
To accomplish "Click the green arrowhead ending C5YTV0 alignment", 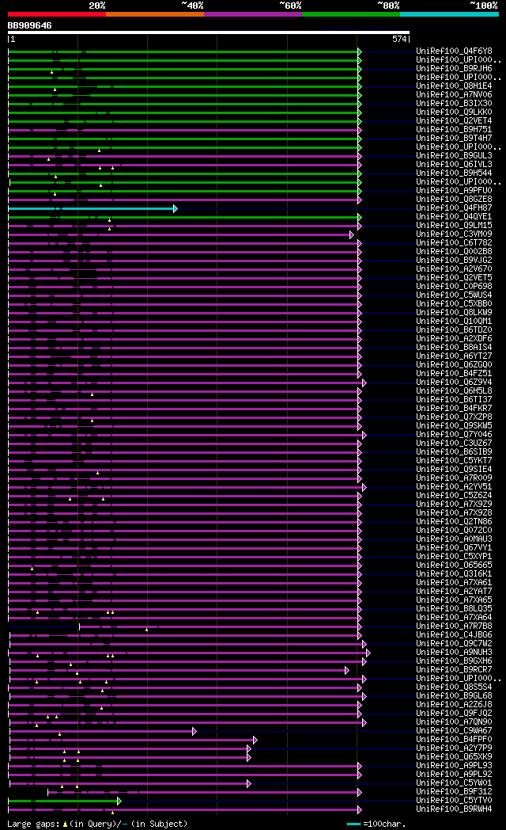I will [x=119, y=801].
